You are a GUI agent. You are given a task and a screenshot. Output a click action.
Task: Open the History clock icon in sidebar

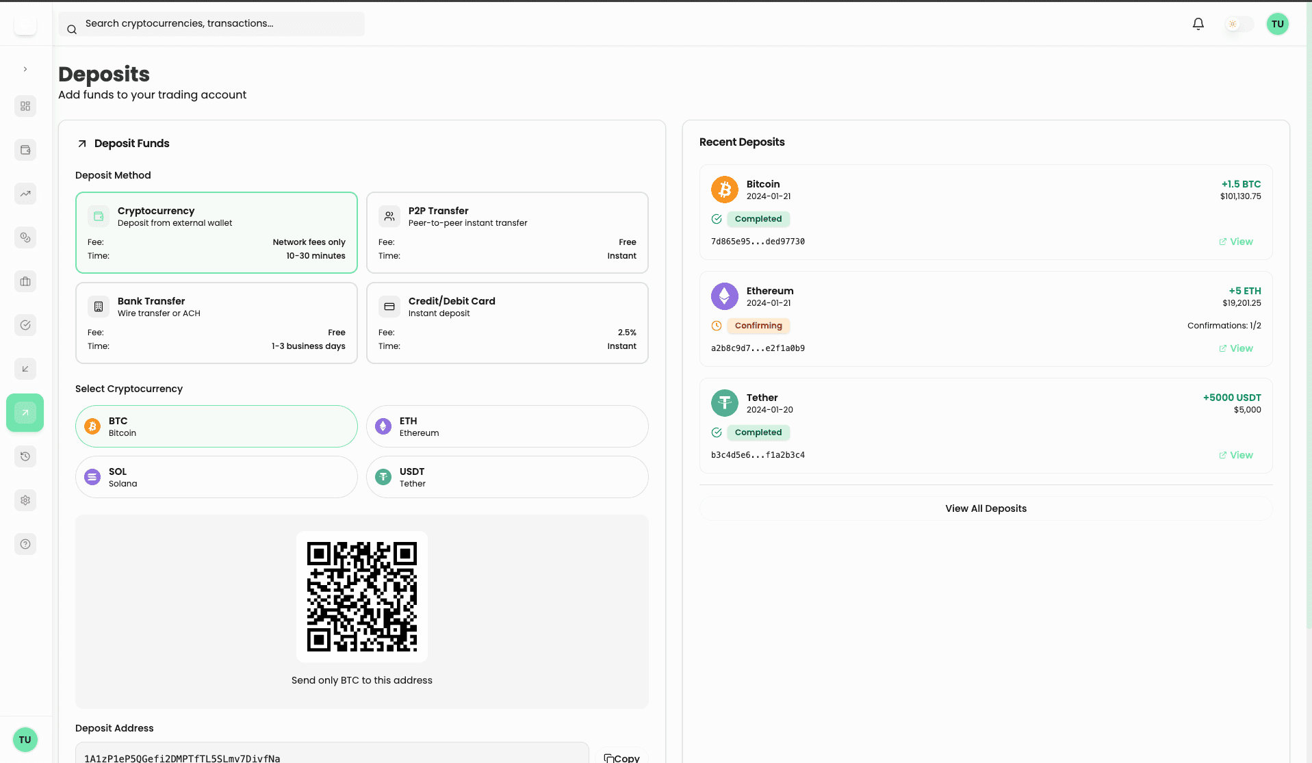(x=25, y=456)
